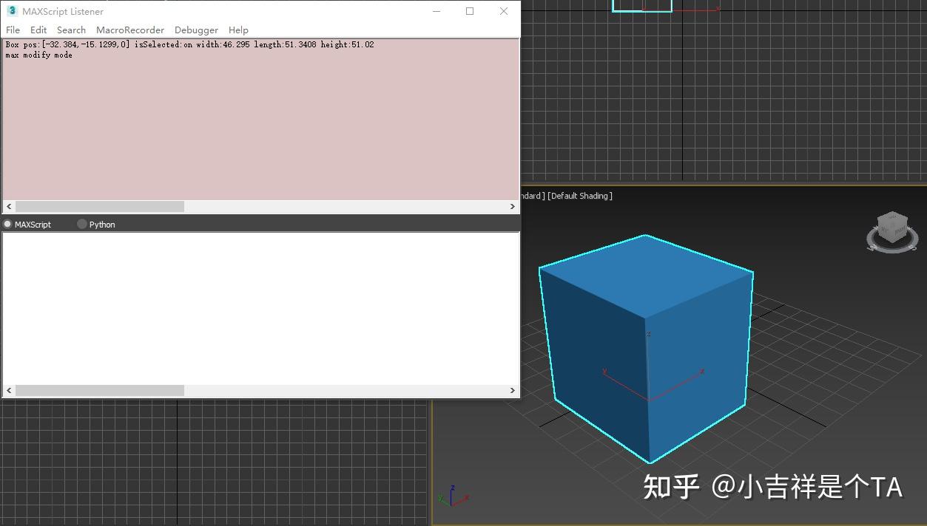The image size is (927, 526).
Task: Select the MAXScript radio button
Action: coord(7,224)
